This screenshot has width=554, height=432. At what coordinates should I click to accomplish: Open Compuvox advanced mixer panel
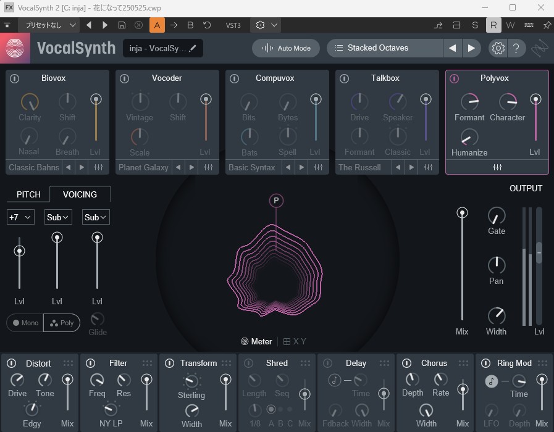318,167
